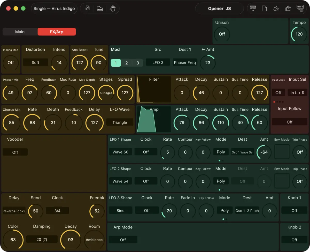
Task: Switch to the Main tab
Action: (20, 32)
